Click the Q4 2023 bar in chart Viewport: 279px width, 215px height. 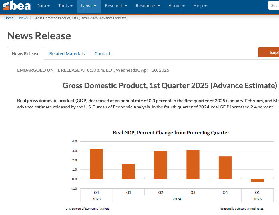point(96,164)
